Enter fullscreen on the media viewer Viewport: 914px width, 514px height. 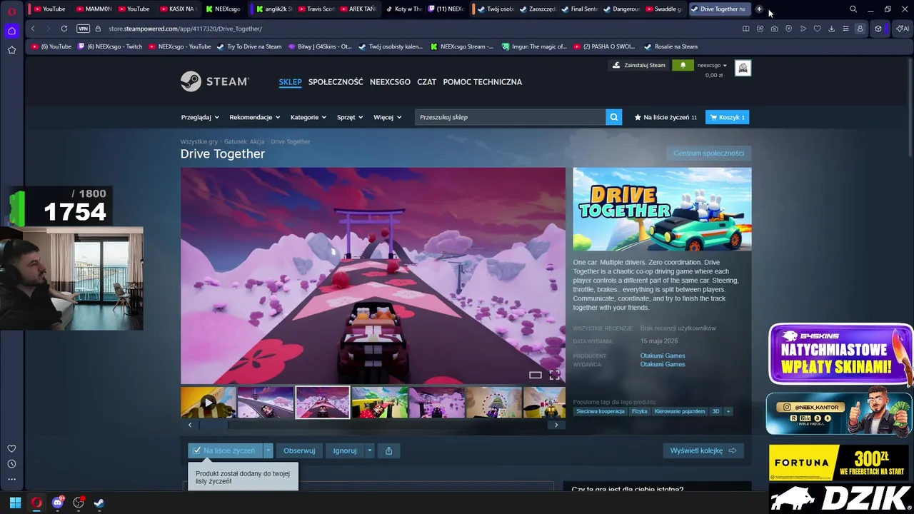click(x=554, y=375)
